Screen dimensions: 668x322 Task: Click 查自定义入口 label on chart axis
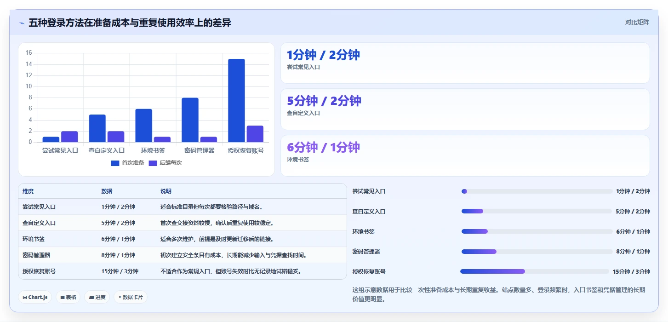(107, 150)
